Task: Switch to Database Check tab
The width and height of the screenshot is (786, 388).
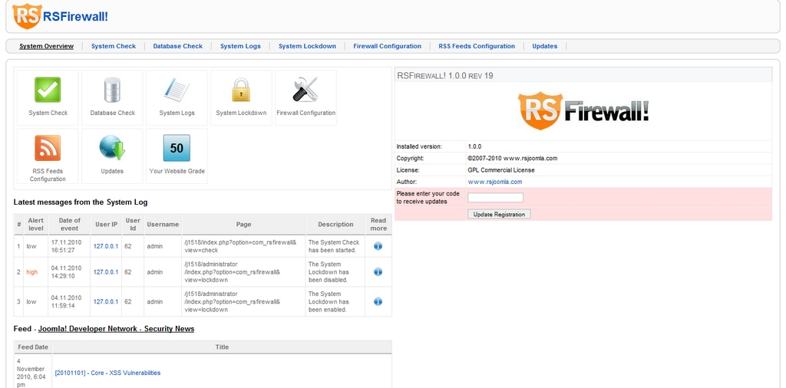Action: [178, 46]
